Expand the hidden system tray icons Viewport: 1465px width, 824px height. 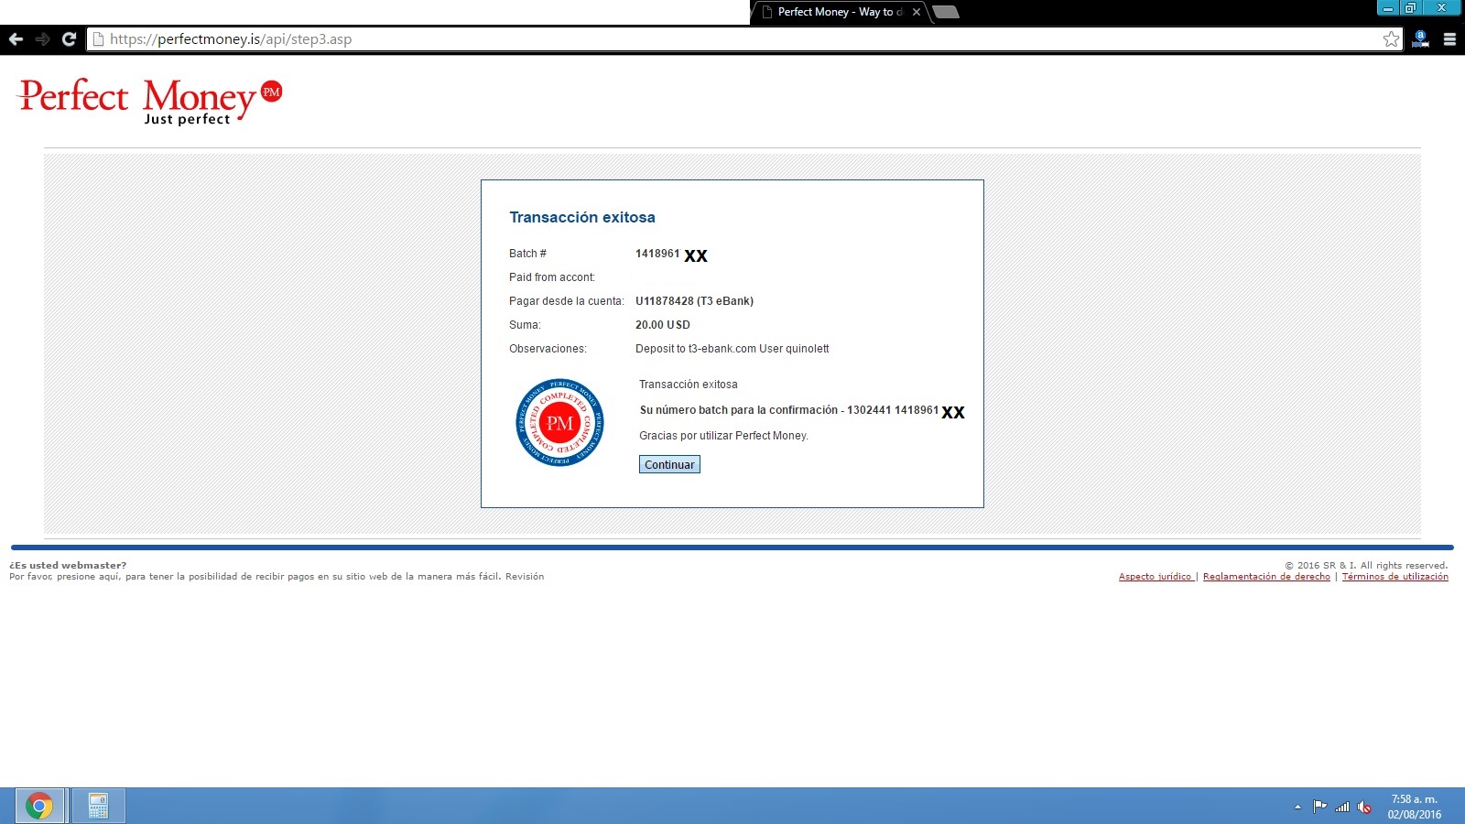click(x=1297, y=807)
